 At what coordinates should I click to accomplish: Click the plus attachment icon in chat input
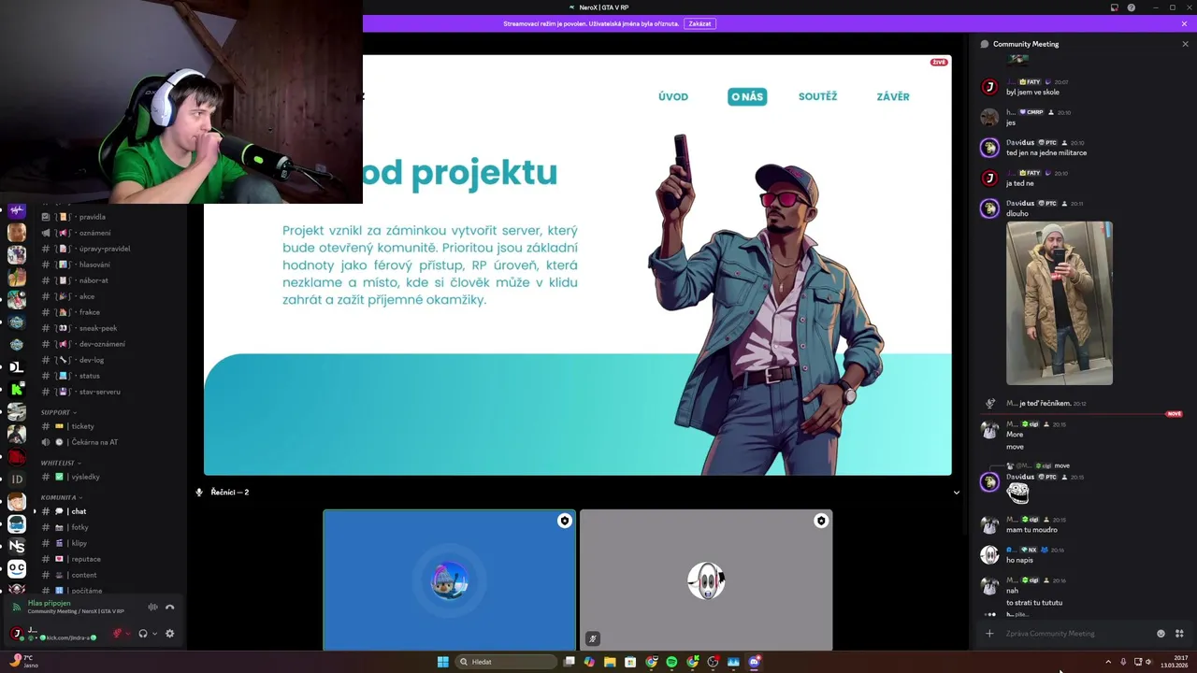[x=989, y=634]
